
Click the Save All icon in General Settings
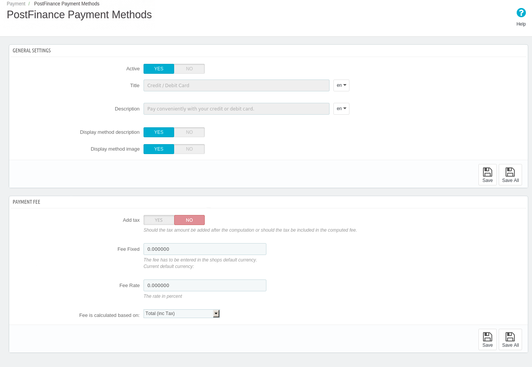tap(510, 175)
